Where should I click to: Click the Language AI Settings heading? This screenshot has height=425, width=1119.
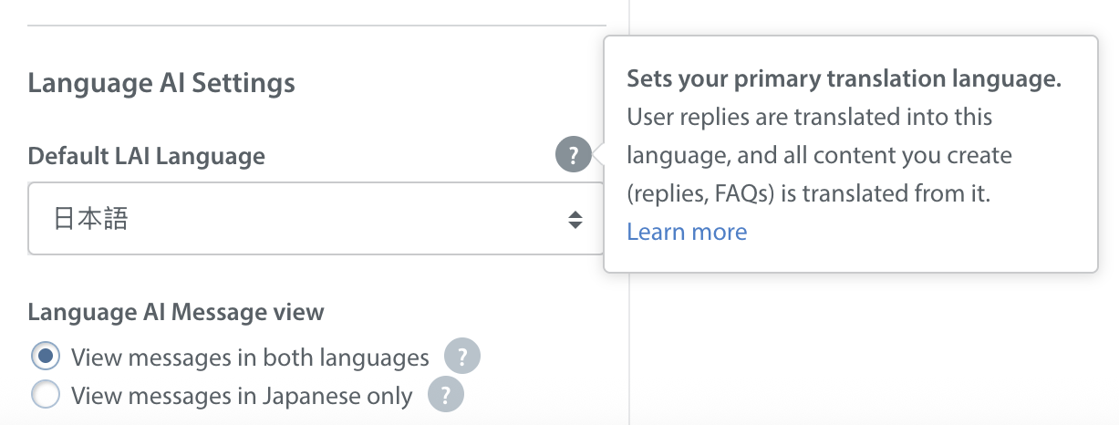tap(161, 84)
